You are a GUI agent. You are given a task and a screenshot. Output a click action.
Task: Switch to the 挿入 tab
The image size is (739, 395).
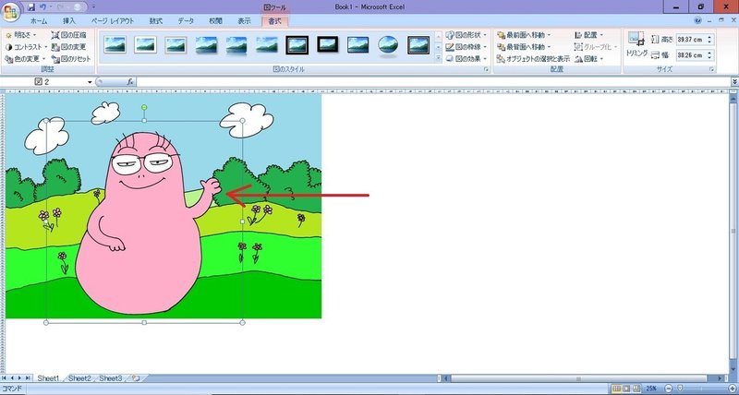69,21
